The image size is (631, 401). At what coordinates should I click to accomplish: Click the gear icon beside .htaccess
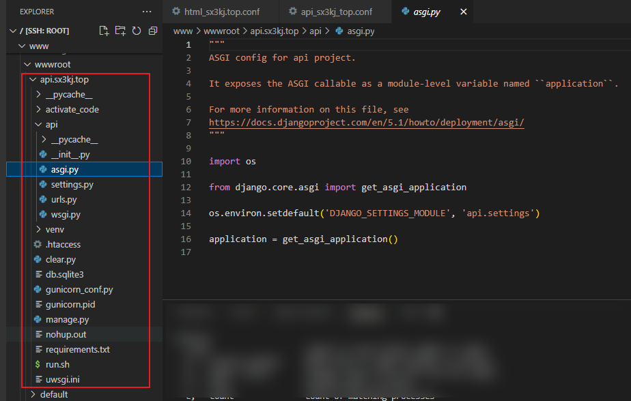click(38, 244)
